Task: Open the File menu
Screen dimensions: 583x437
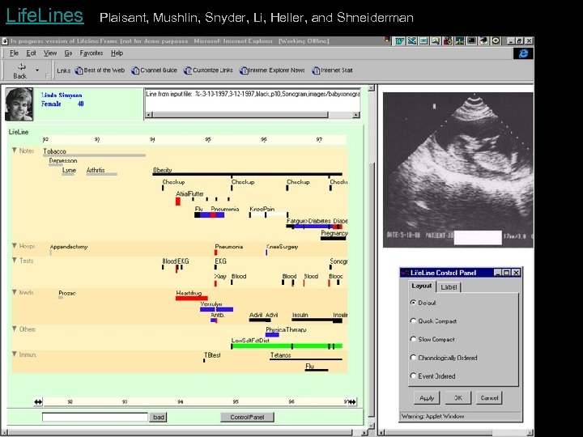Action: click(x=14, y=53)
